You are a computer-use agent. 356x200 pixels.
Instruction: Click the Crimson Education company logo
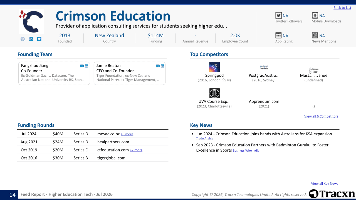(x=31, y=21)
